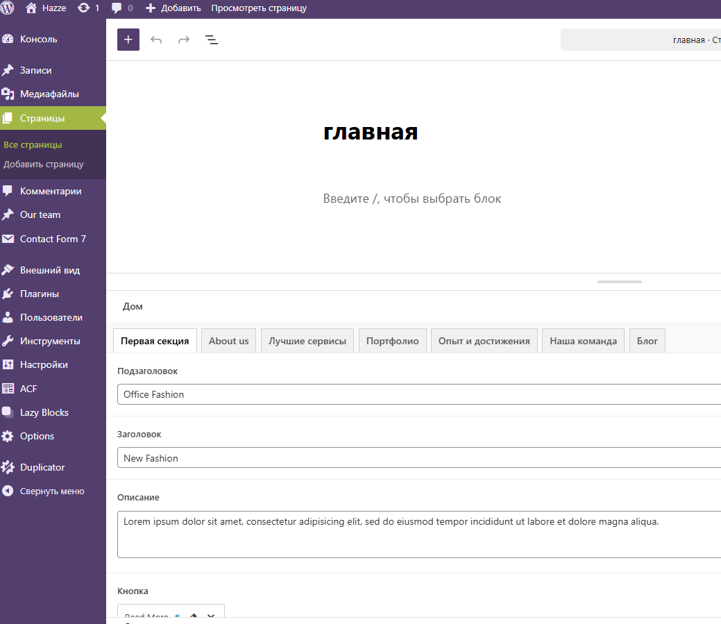This screenshot has width=721, height=624.
Task: Click Добавить страницу submenu link
Action: [44, 165]
